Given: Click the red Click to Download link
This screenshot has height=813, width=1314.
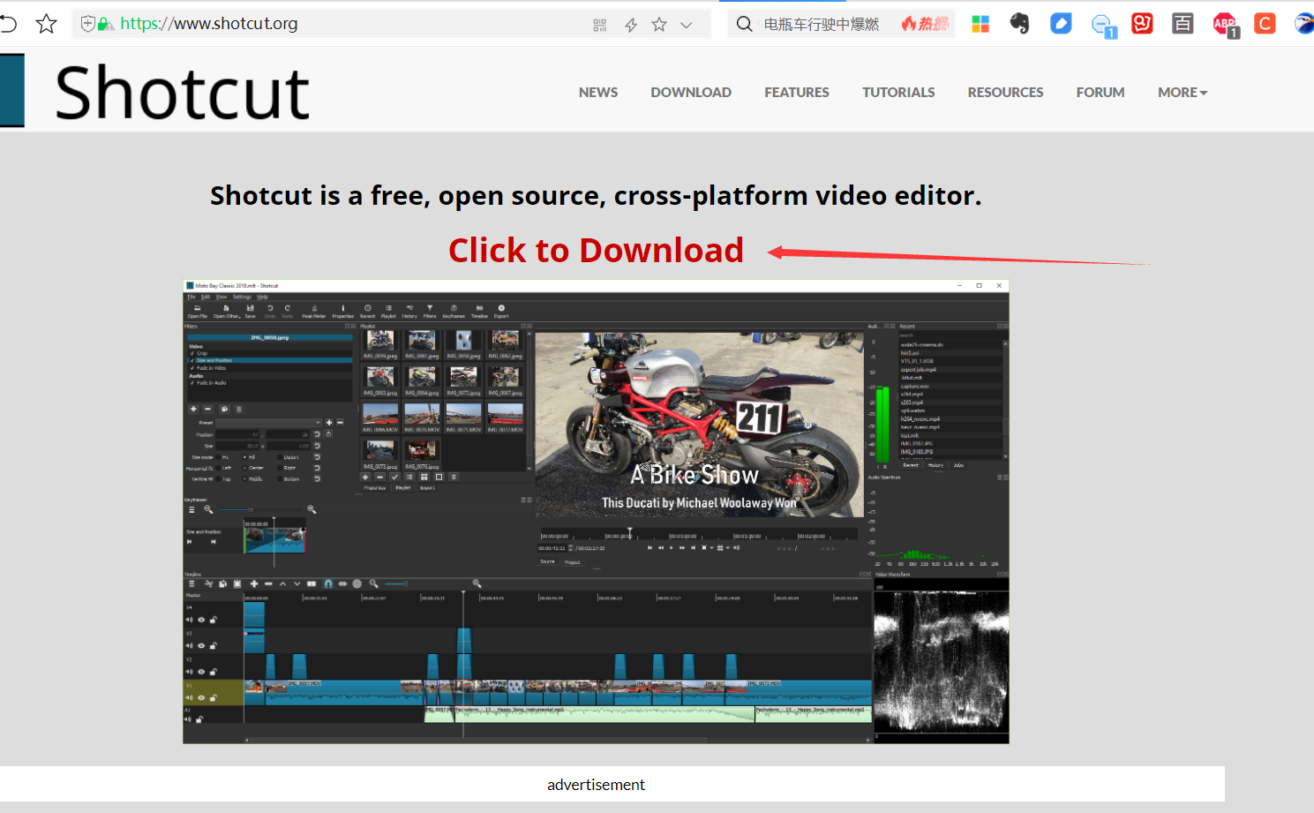Looking at the screenshot, I should click(x=596, y=251).
